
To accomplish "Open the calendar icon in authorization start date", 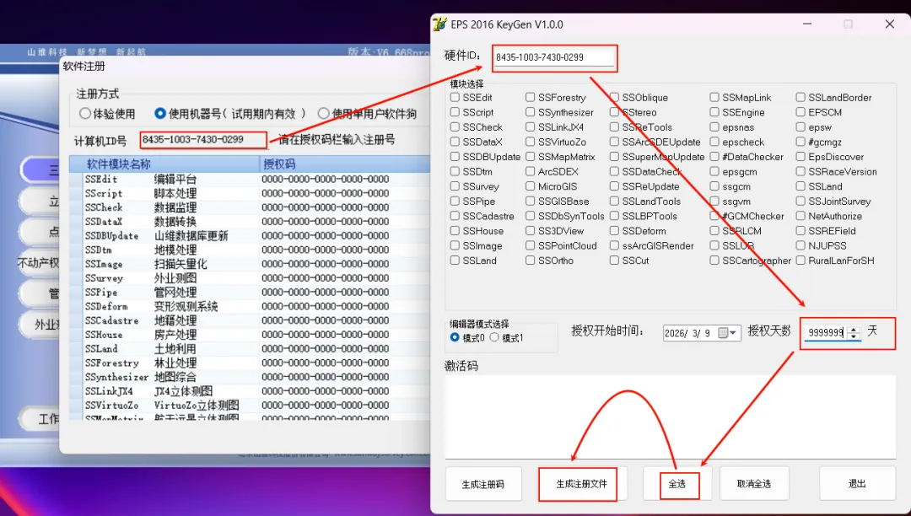I will click(723, 332).
